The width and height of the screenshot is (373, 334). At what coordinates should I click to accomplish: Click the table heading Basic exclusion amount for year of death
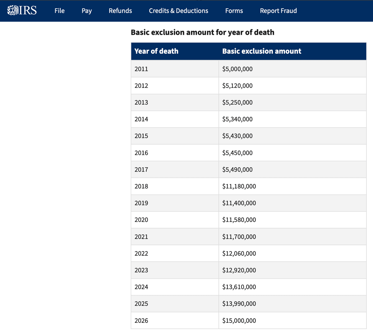(203, 32)
